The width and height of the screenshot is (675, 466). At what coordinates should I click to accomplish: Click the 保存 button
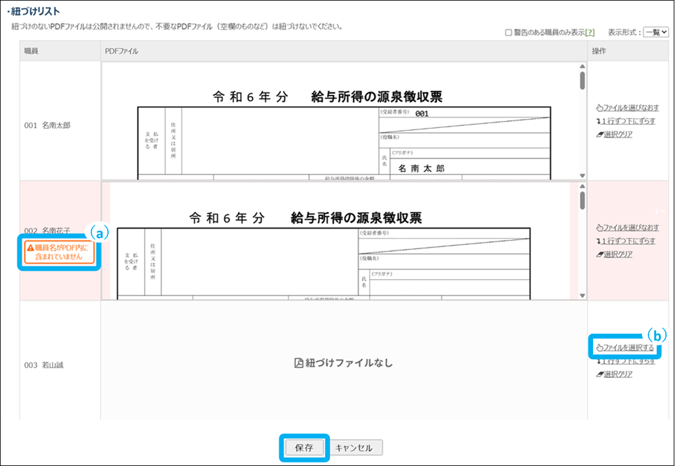click(x=304, y=448)
